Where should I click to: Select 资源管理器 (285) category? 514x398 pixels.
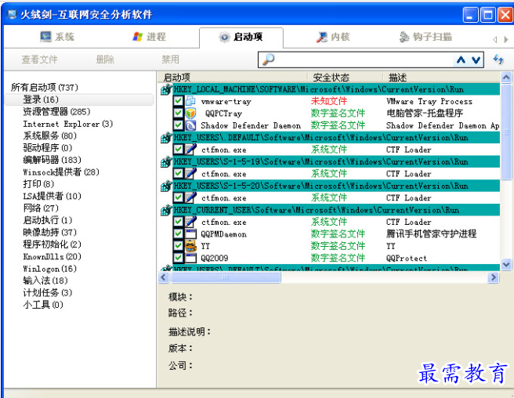56,111
